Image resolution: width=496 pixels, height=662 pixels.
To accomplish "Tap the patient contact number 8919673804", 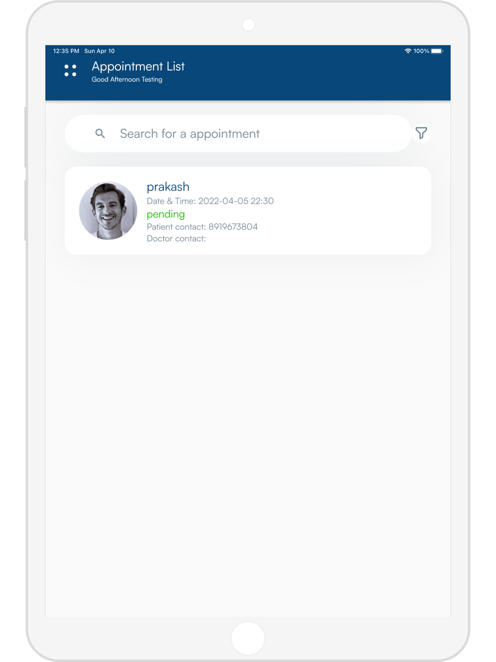I will coord(233,227).
